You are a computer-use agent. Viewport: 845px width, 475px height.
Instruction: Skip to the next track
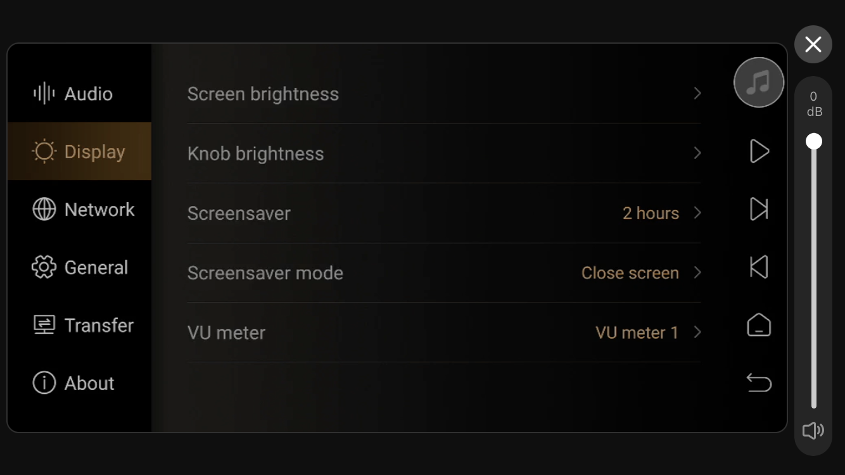coord(759,209)
